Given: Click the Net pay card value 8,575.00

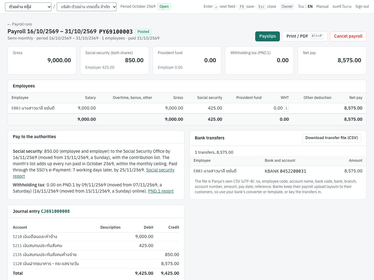Looking at the screenshot, I should click(349, 60).
